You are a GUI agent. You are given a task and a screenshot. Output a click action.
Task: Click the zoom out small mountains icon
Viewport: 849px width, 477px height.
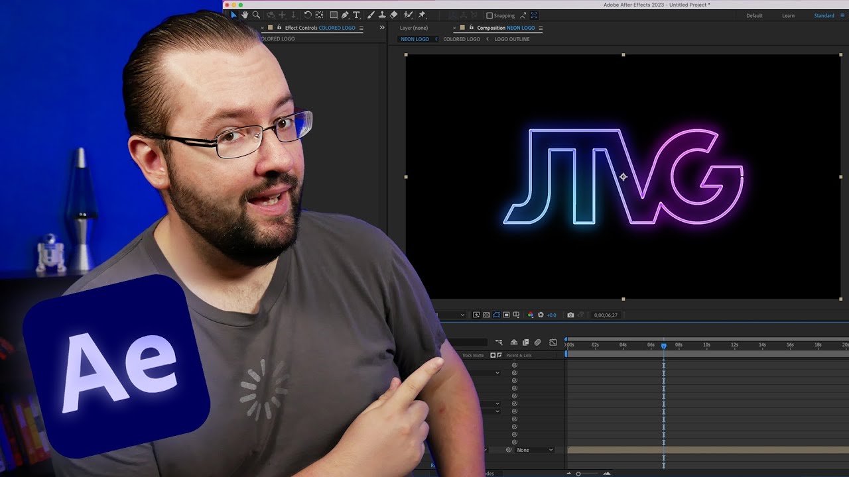point(568,474)
